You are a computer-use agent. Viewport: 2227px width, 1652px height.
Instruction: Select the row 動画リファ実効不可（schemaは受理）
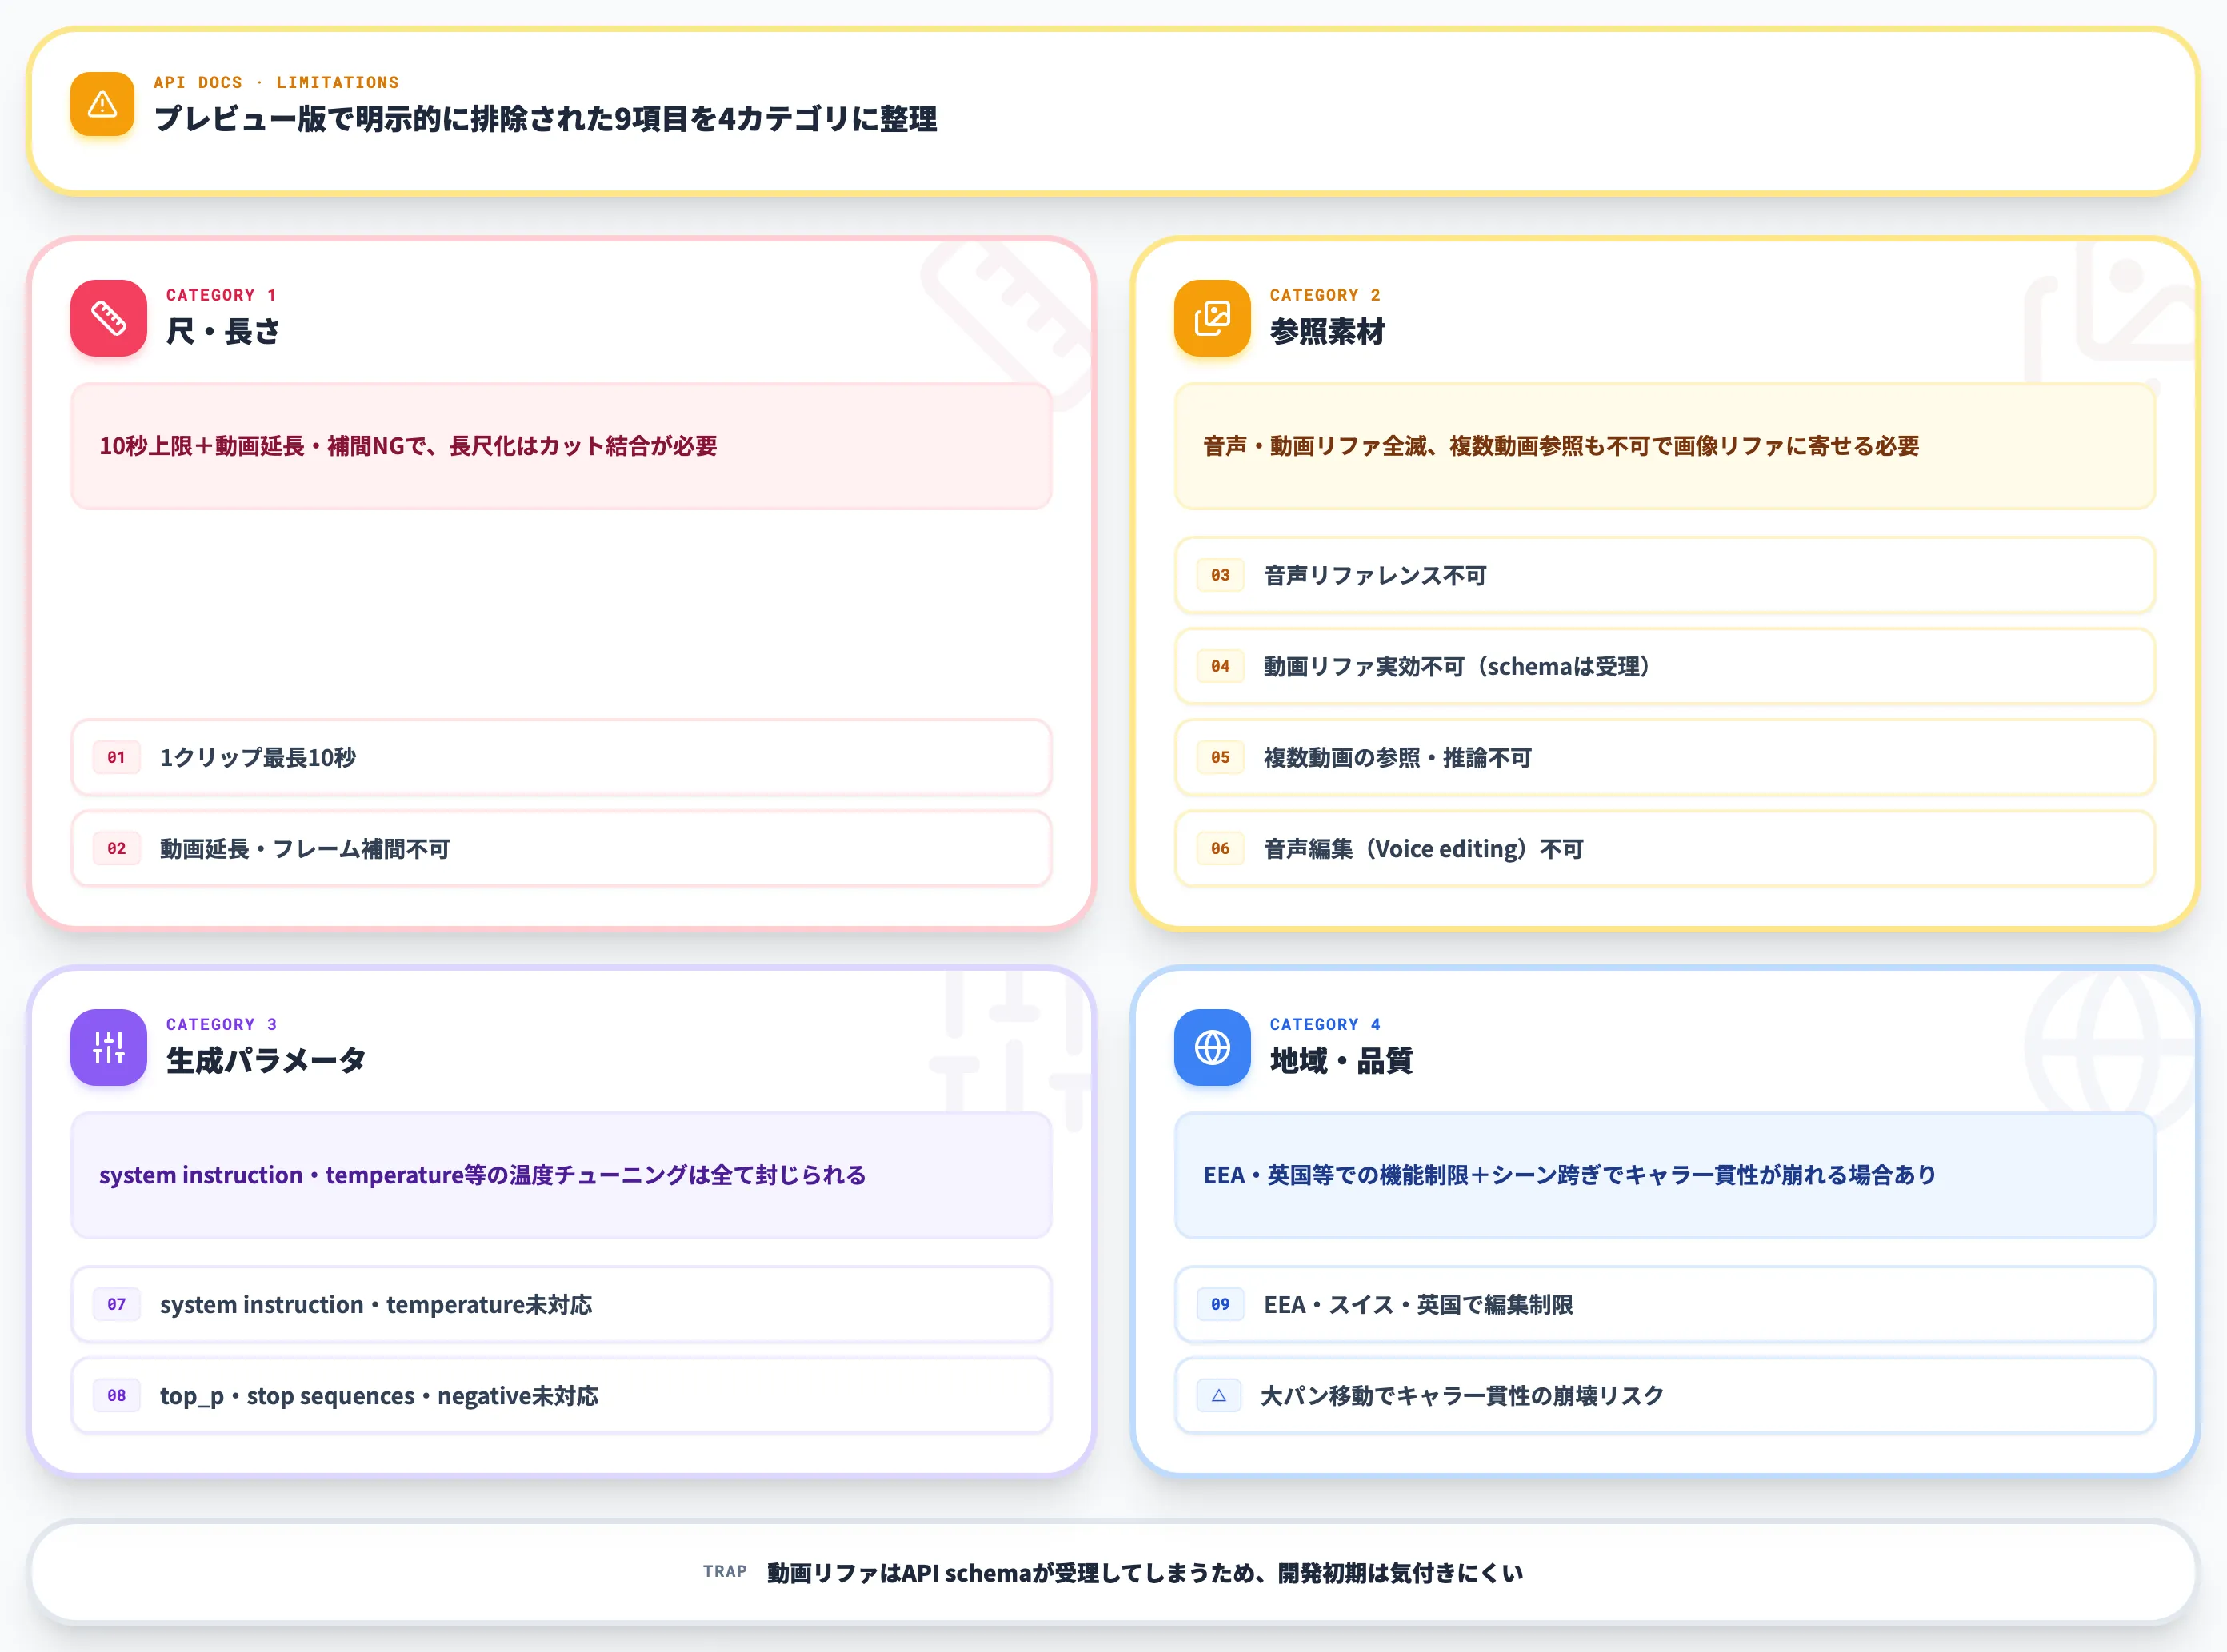tap(1665, 666)
